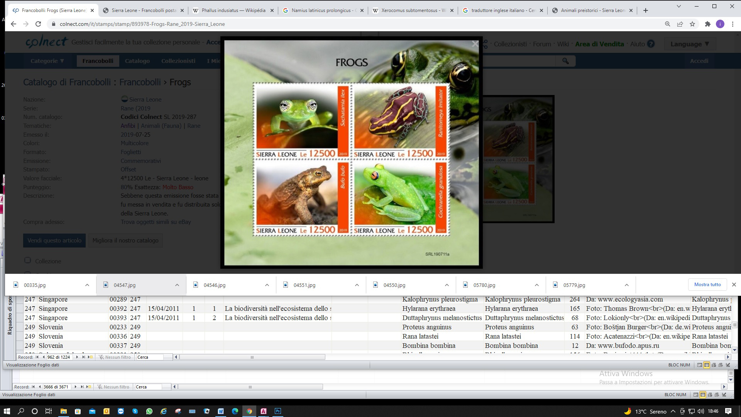Image resolution: width=741 pixels, height=417 pixels.
Task: Open options for download 00335.jpg
Action: 87,285
